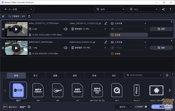Uncheck video_20210711_175359.mp4 file checkbox
The width and height of the screenshot is (175, 111).
(x=3, y=29)
